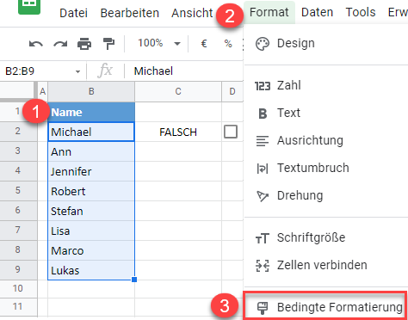This screenshot has width=408, height=320.
Task: Click the Zellen verbinden merge icon
Action: [263, 266]
